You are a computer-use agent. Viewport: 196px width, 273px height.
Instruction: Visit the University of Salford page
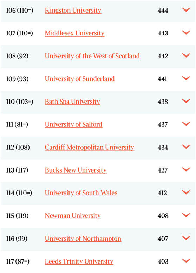[x=73, y=124]
